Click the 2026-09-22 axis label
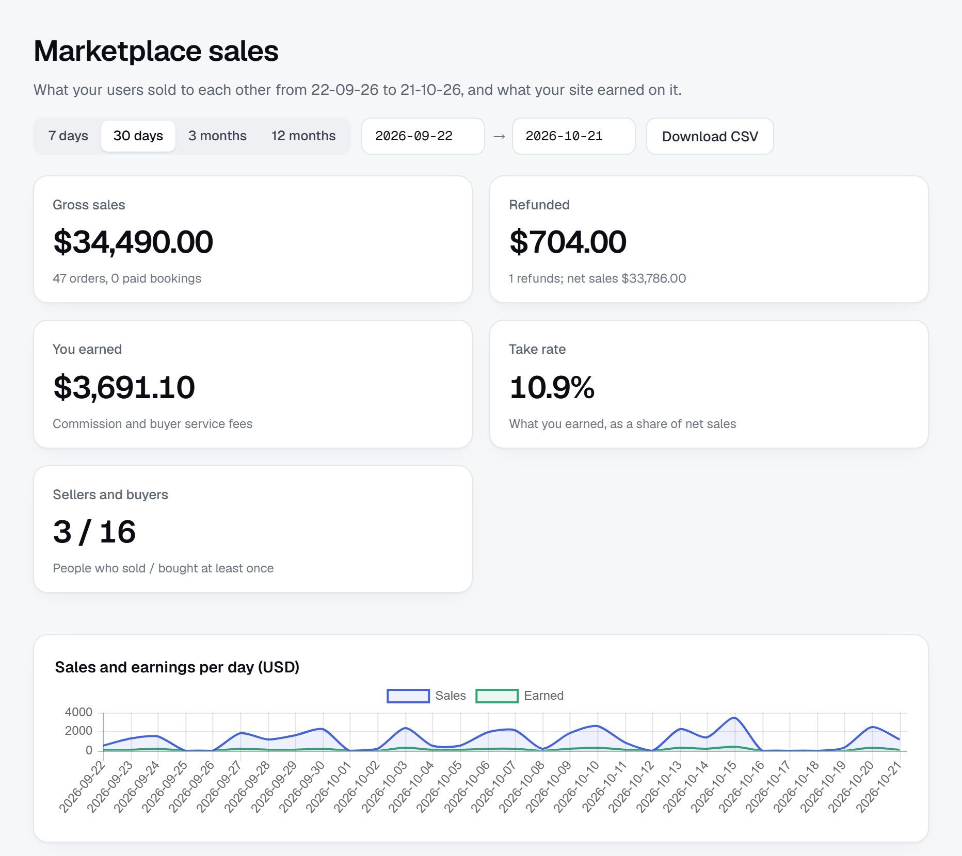The image size is (962, 856). (x=83, y=787)
